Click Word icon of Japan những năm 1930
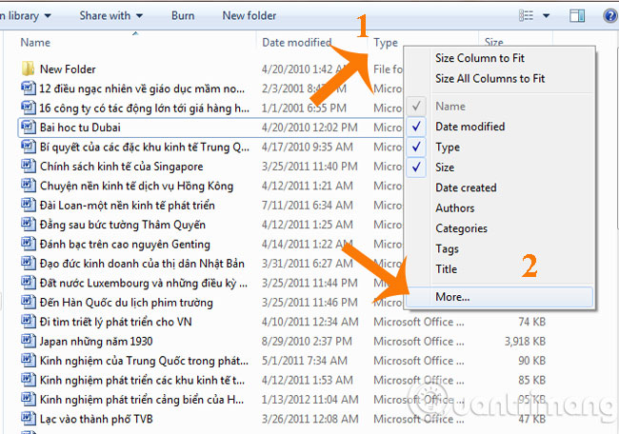 point(28,341)
